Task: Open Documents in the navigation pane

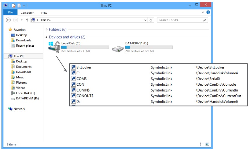Action: point(24,67)
